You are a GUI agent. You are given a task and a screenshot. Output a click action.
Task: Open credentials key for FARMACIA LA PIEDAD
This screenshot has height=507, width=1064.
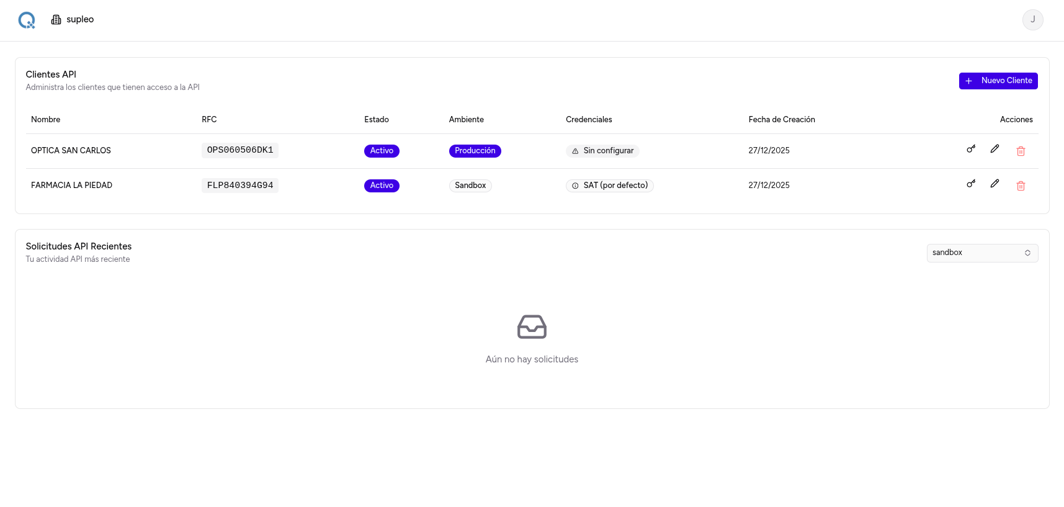coord(971,184)
